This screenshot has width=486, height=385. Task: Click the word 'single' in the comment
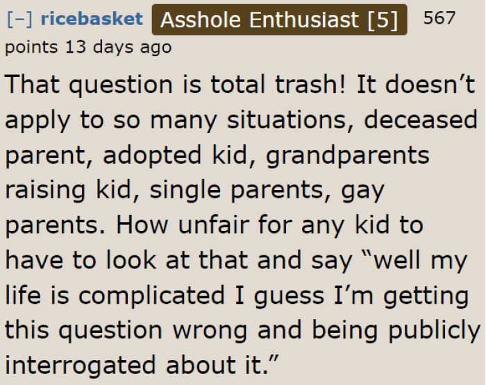185,190
